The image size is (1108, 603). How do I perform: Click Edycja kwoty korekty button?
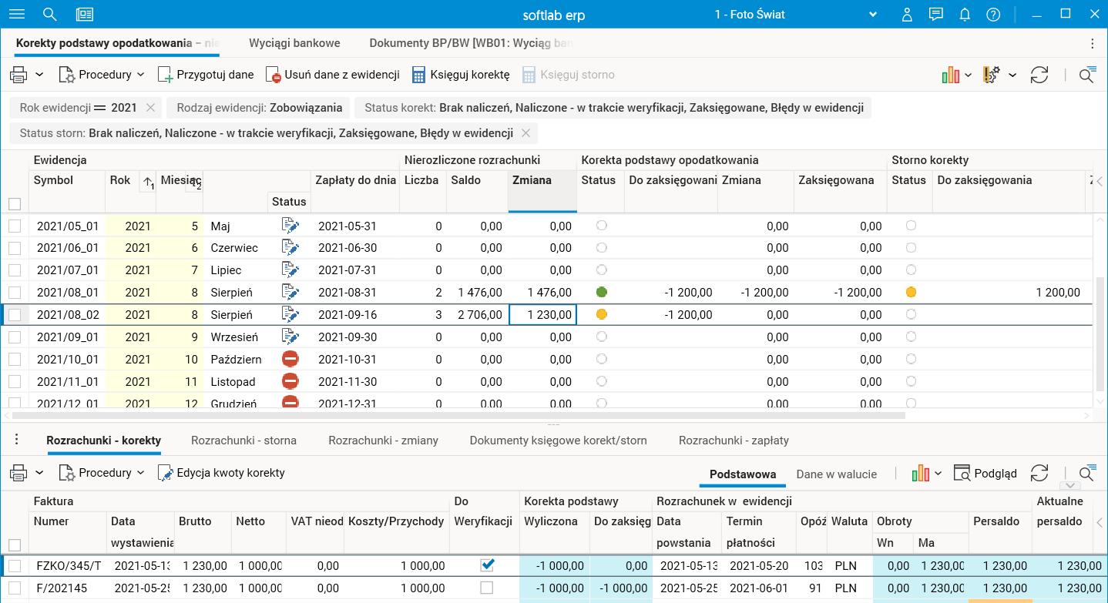[x=222, y=473]
